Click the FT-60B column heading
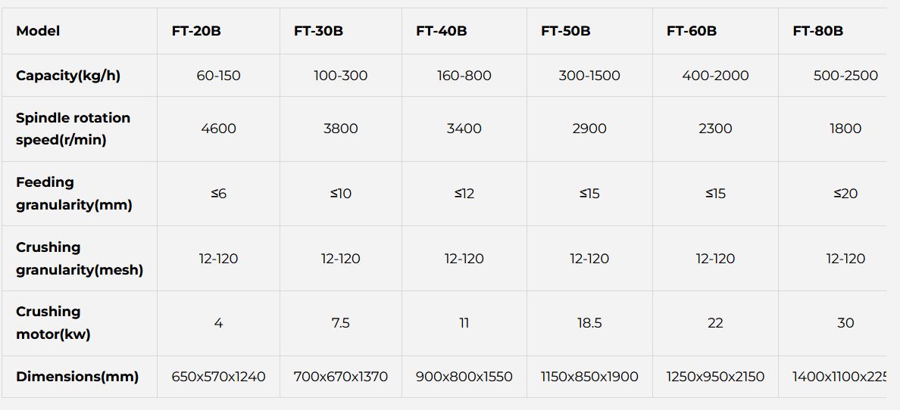Image resolution: width=900 pixels, height=410 pixels. pos(691,31)
